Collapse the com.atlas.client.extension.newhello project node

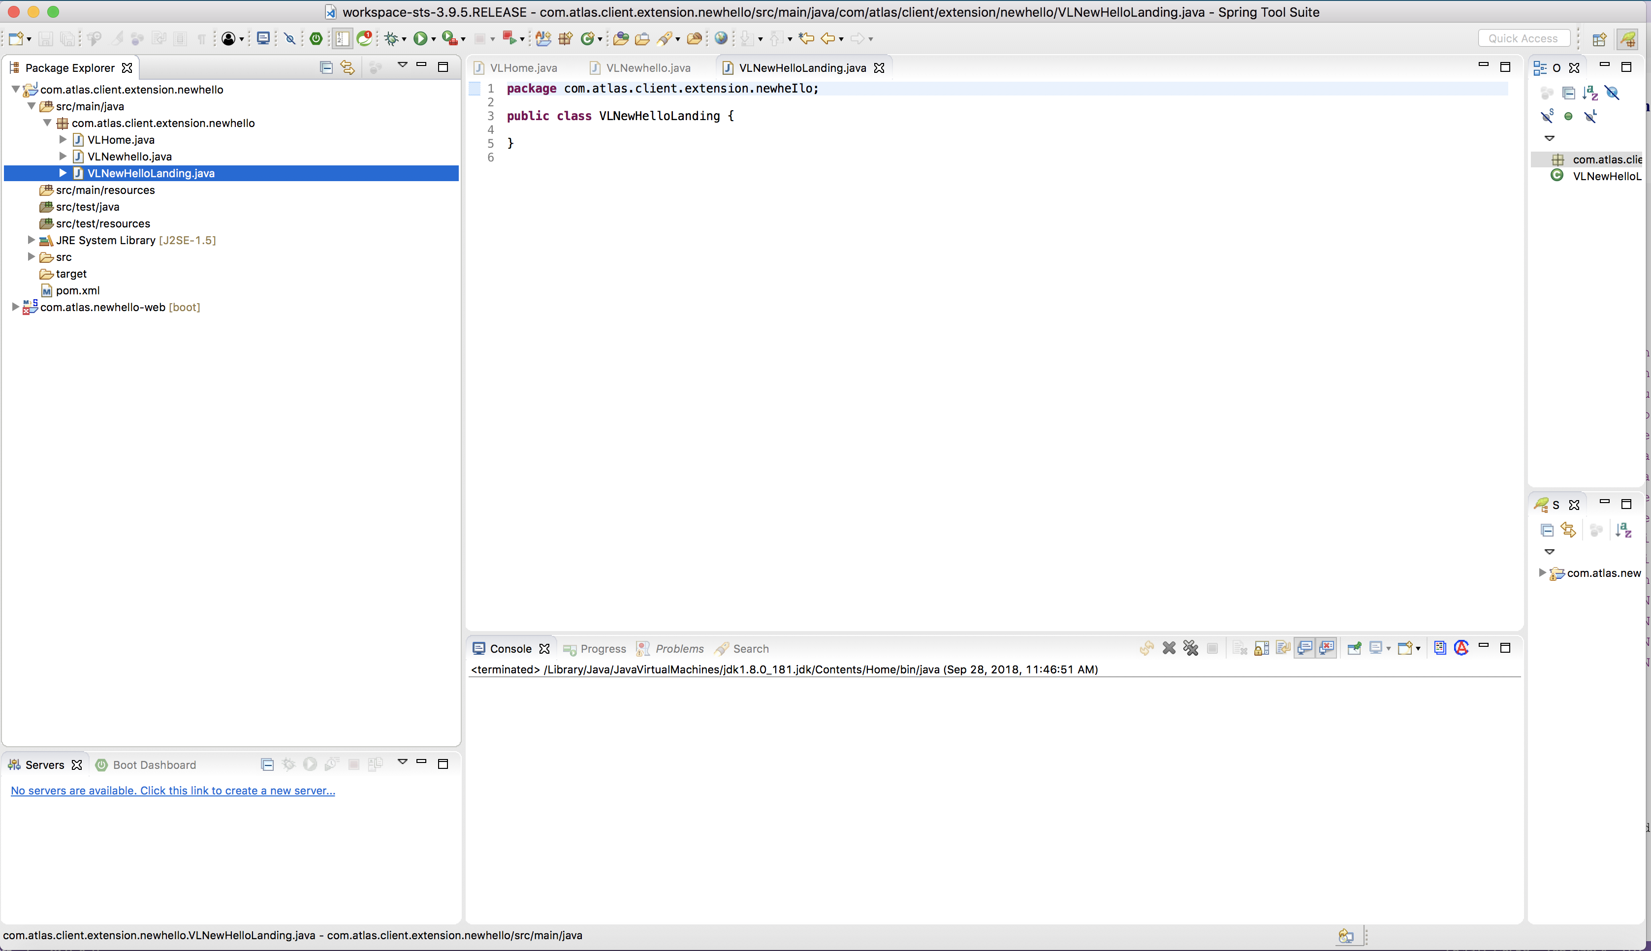coord(15,89)
